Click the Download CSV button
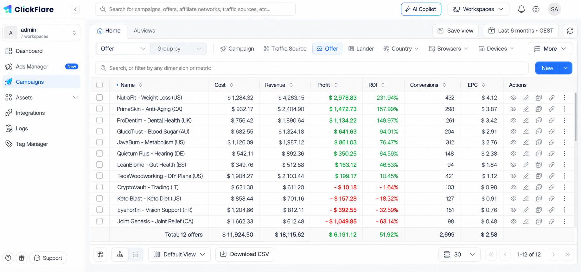 (245, 254)
